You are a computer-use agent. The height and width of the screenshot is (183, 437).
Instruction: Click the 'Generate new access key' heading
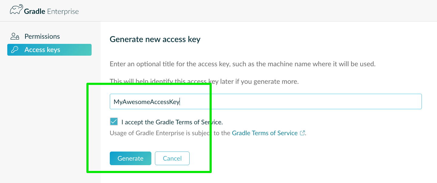155,39
